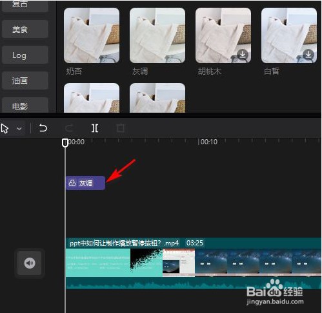Click the 灰调 filter name under thumbnail

pos(140,71)
